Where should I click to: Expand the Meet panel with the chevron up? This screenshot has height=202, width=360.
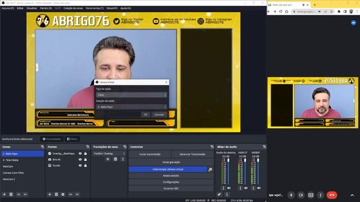[352, 195]
